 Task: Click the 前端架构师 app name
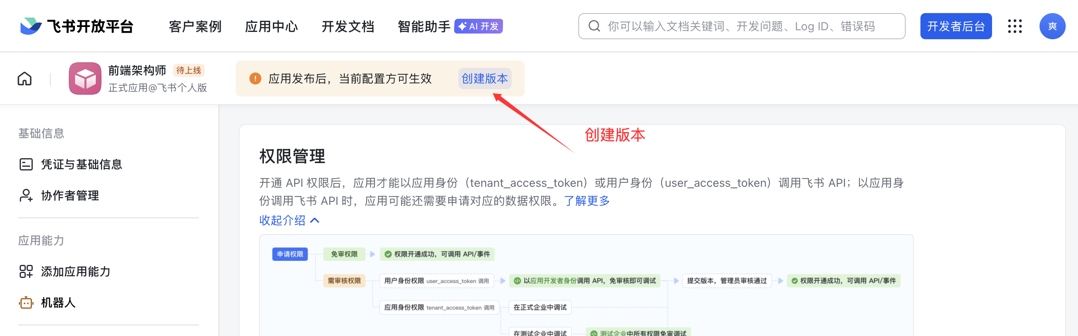coord(137,70)
